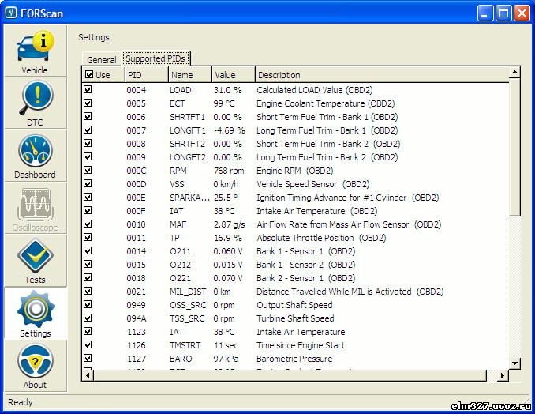Click the horizontal scrollbar thumb
The image size is (535, 414).
coord(290,375)
